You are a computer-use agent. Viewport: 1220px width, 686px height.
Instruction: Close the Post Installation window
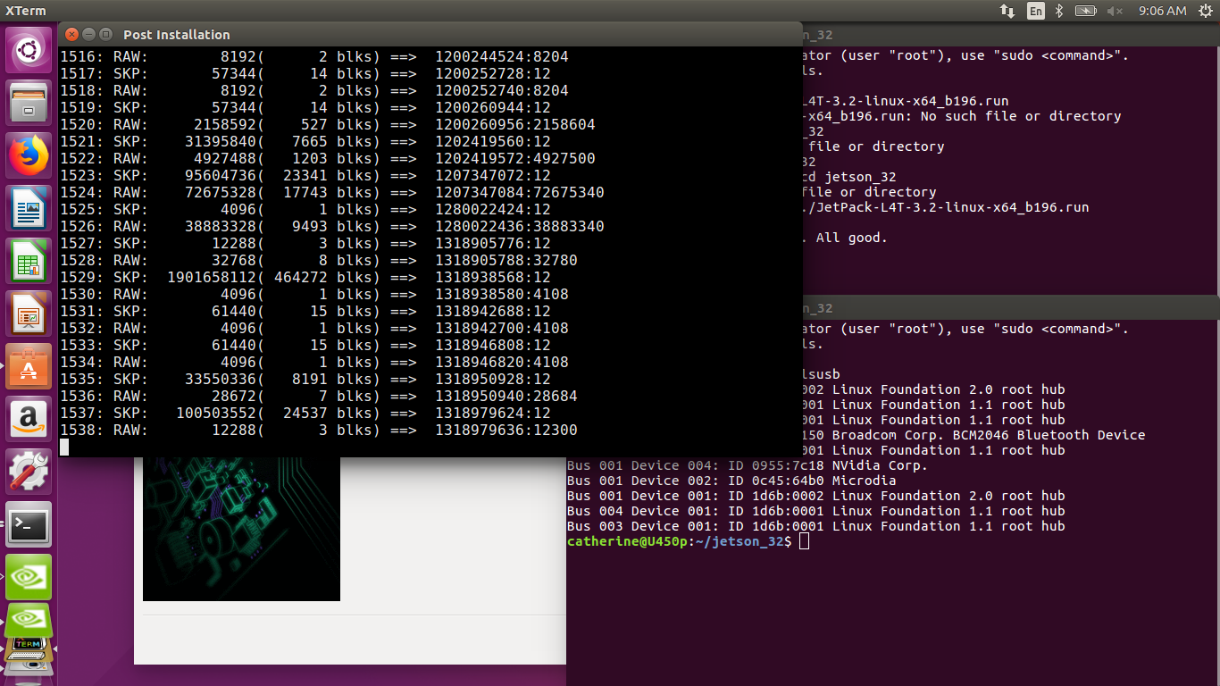[71, 34]
